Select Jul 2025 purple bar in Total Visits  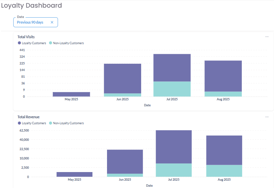click(x=172, y=67)
